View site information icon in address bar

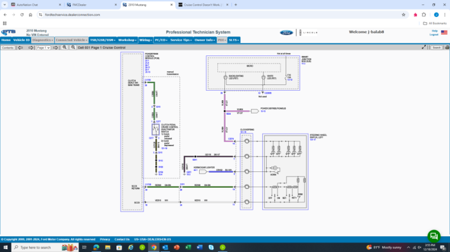coord(40,14)
